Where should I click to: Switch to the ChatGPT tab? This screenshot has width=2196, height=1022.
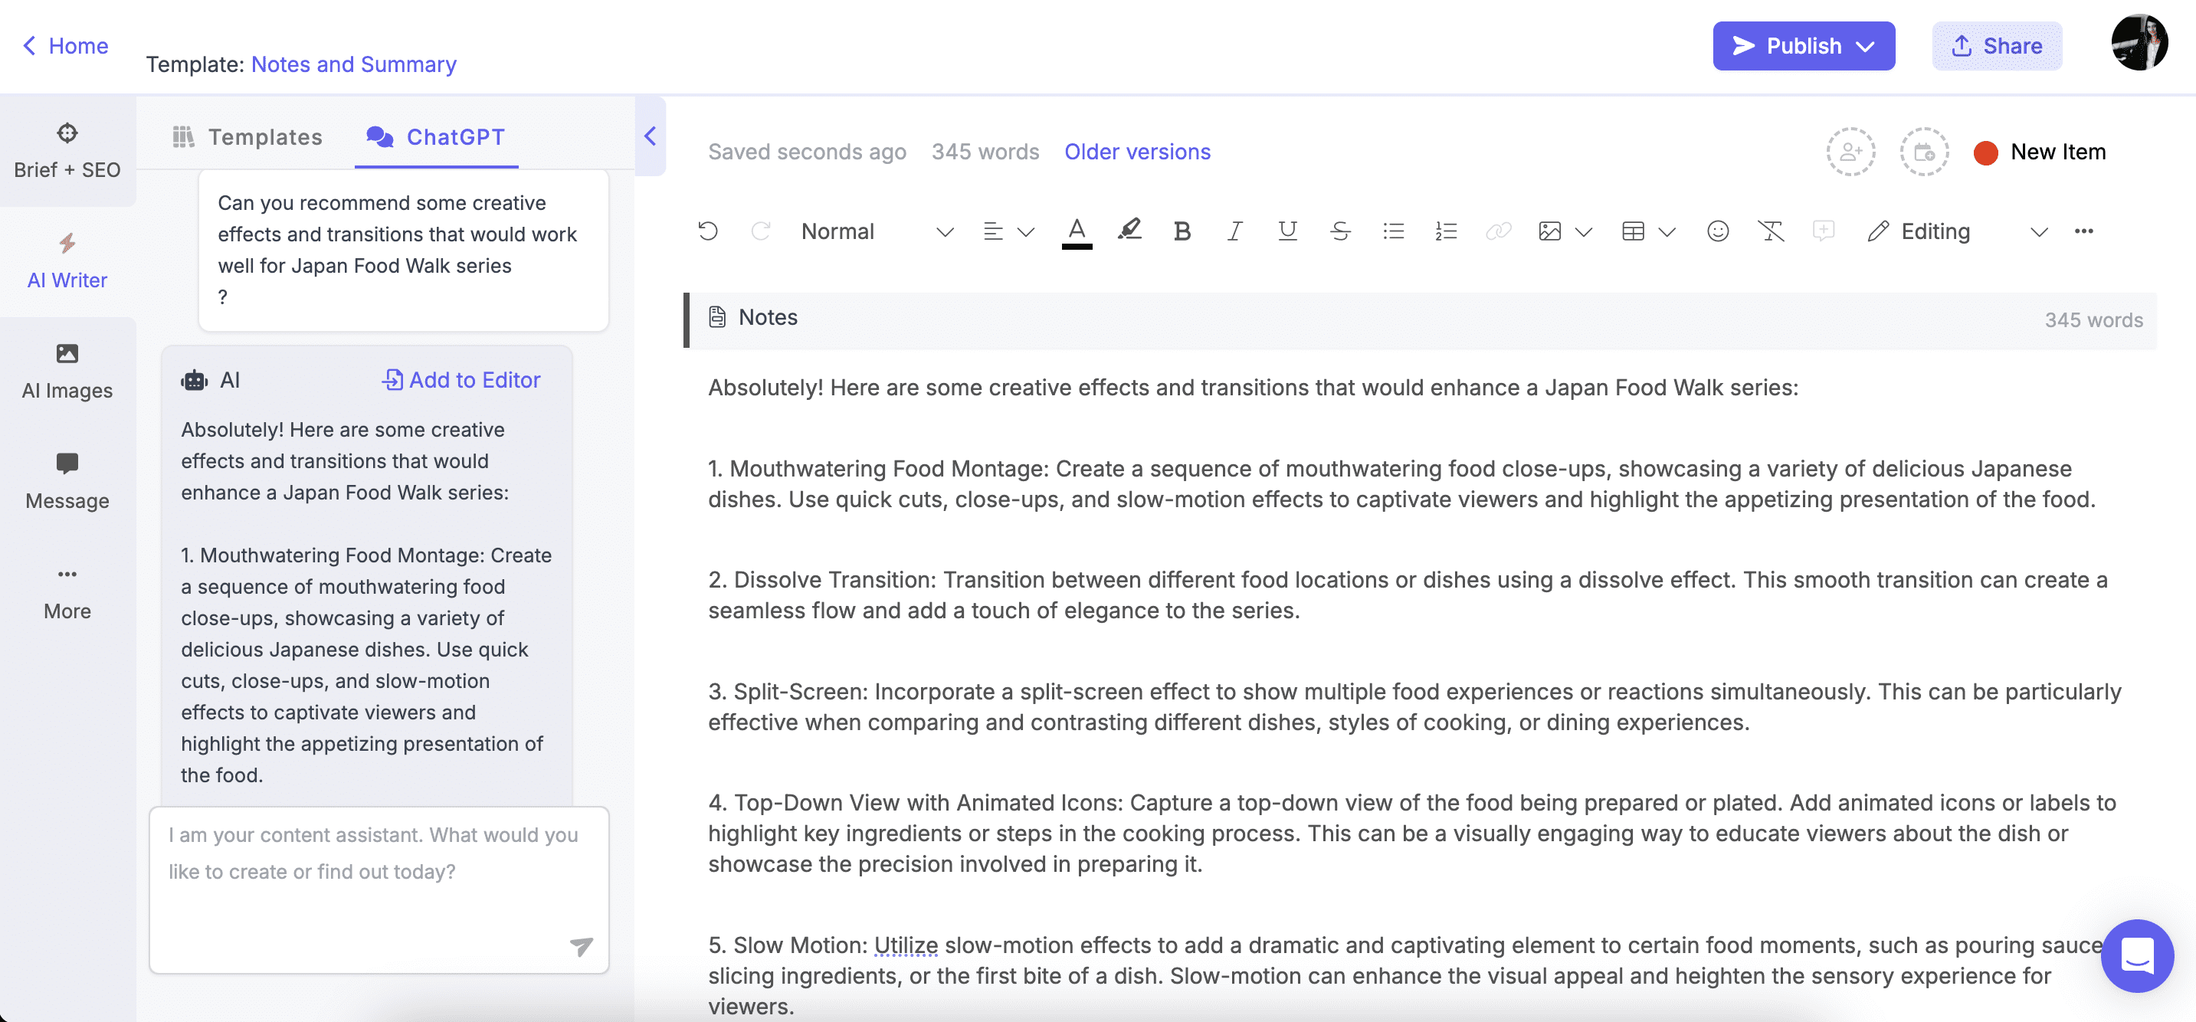pyautogui.click(x=436, y=136)
